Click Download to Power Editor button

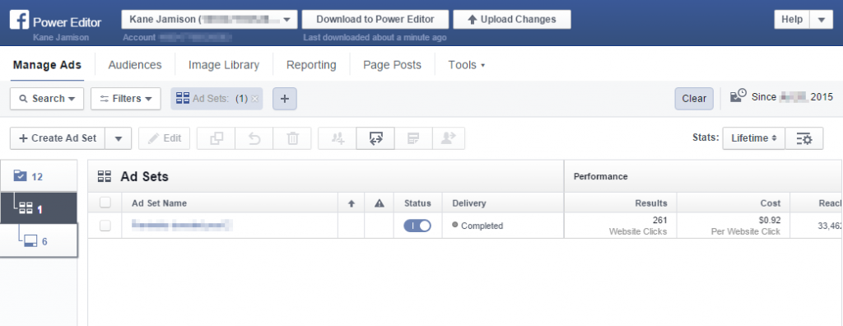tap(375, 20)
